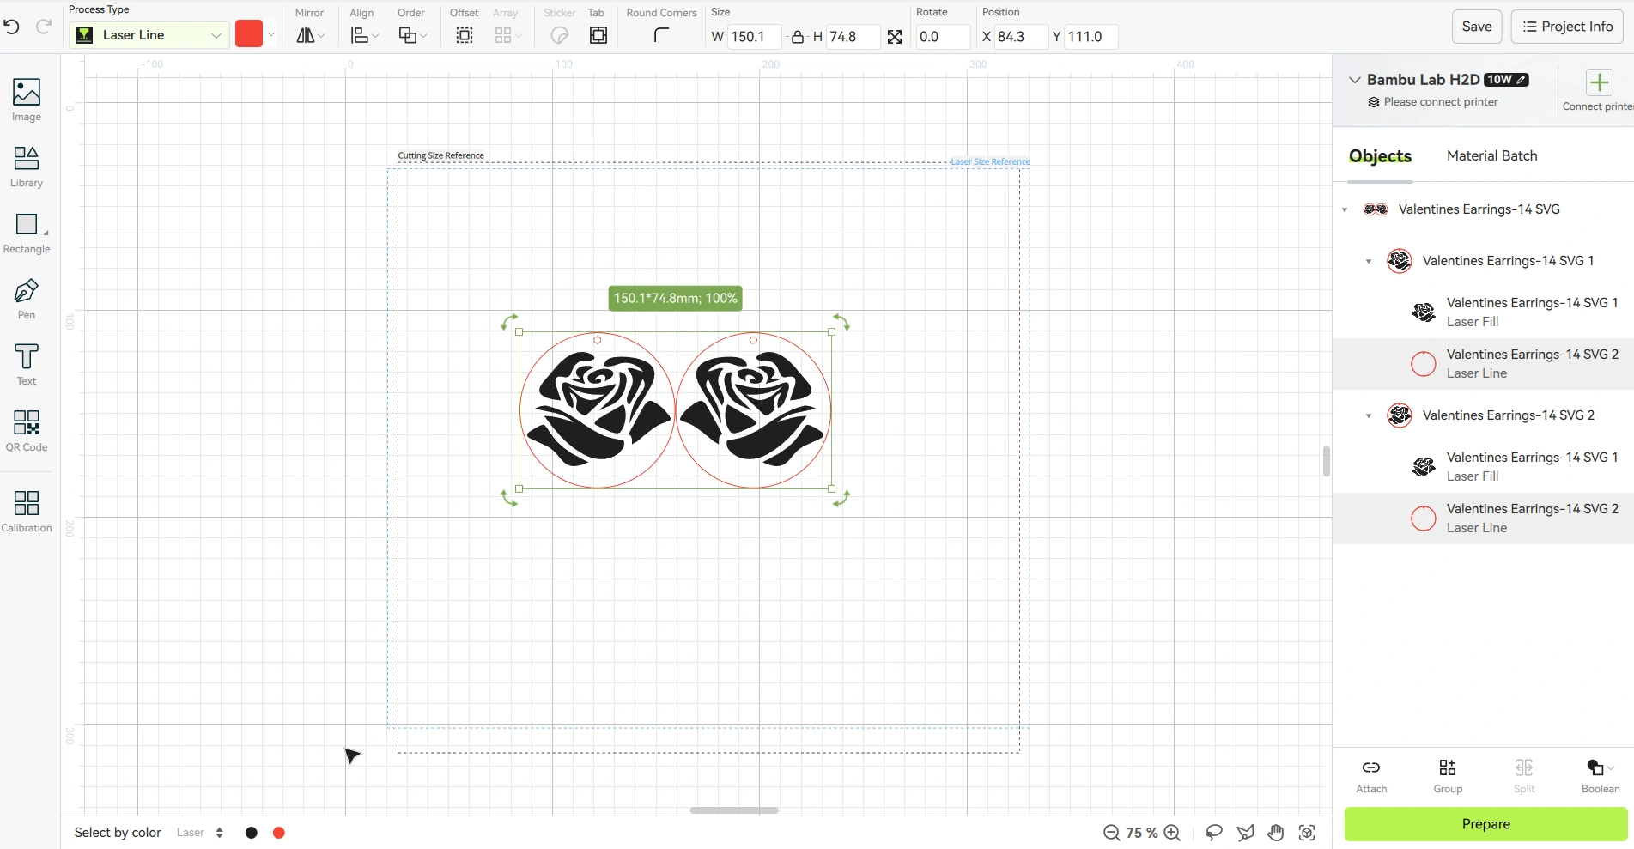
Task: Click the horizontal canvas scrollbar
Action: pyautogui.click(x=734, y=810)
